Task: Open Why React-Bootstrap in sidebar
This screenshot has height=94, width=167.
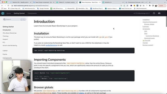Action: click(x=9, y=33)
